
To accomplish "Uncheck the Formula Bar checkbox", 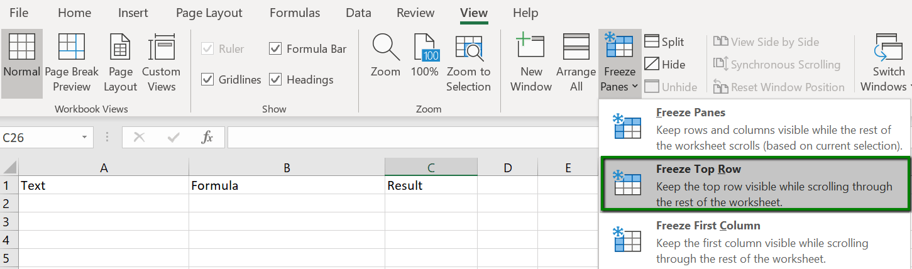I will coord(275,48).
